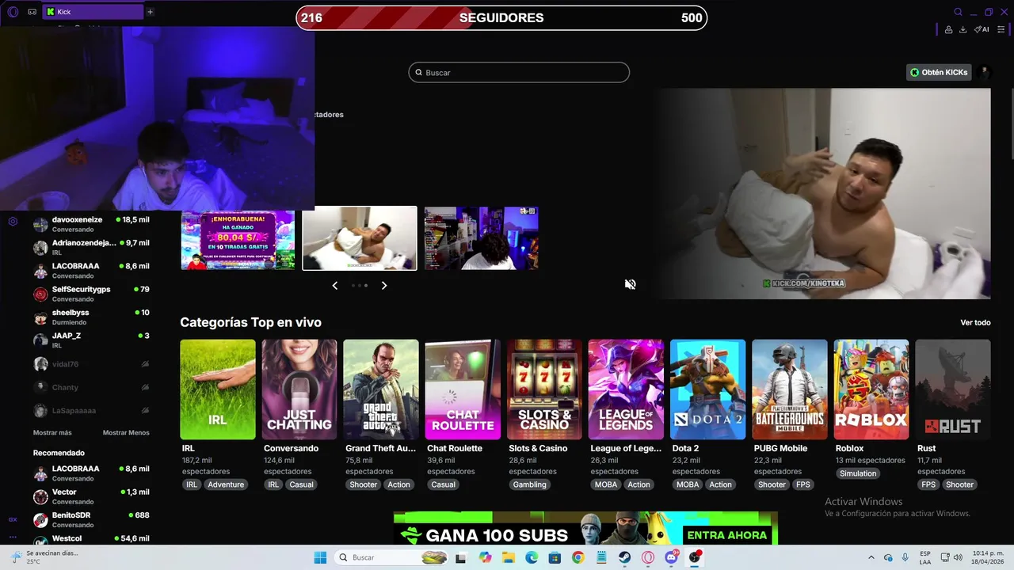Open the Rust category card
The height and width of the screenshot is (570, 1014).
coord(953,389)
